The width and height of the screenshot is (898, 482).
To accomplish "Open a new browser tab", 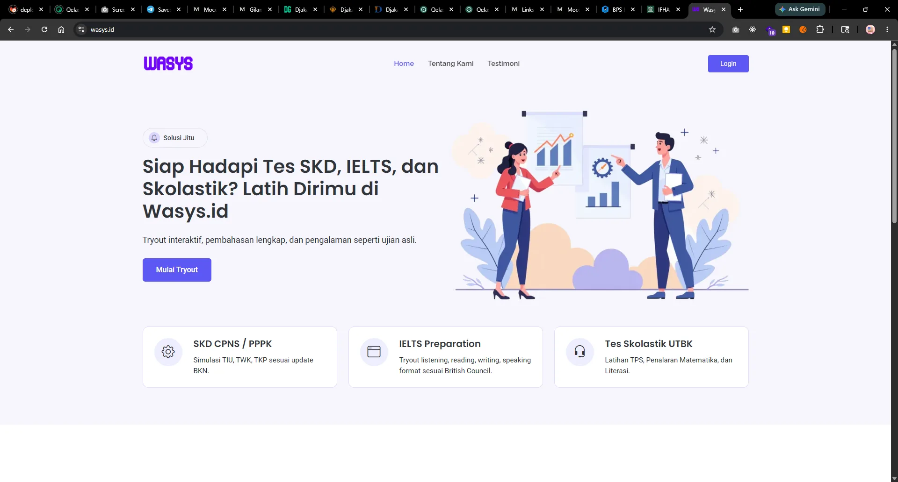I will coord(740,9).
